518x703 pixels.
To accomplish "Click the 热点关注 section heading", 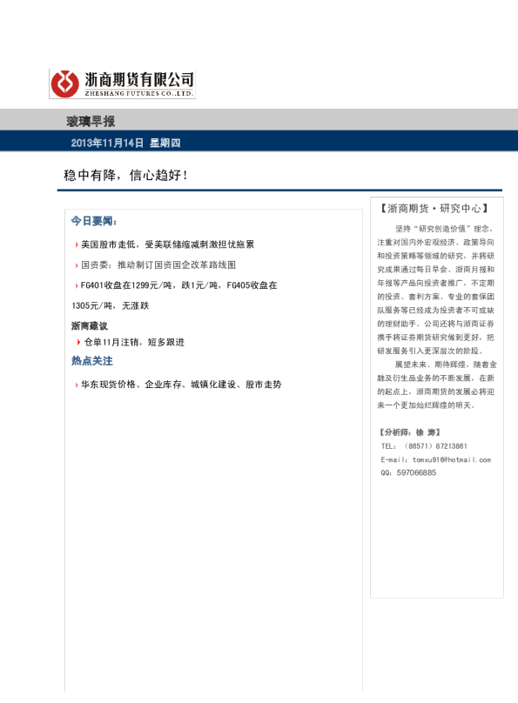I will click(x=92, y=361).
